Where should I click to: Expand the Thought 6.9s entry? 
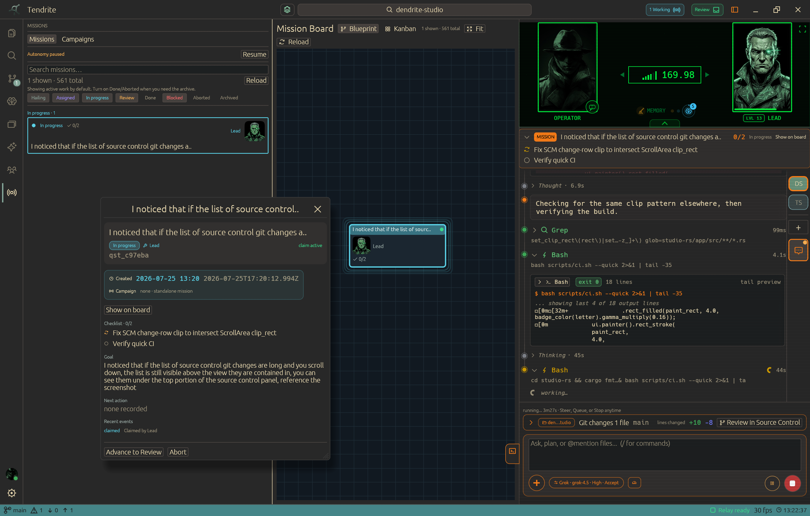pos(533,186)
